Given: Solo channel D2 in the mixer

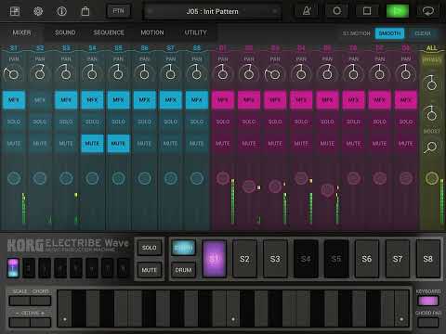Looking at the screenshot, I should 249,122.
